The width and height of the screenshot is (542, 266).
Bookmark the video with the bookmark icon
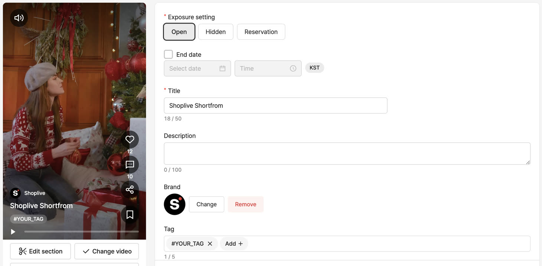(x=130, y=215)
